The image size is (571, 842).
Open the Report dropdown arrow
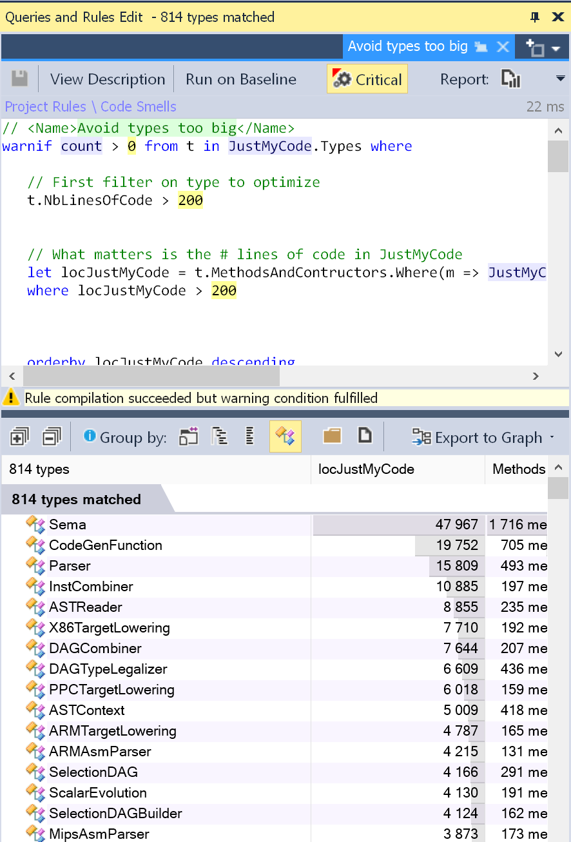coord(560,78)
